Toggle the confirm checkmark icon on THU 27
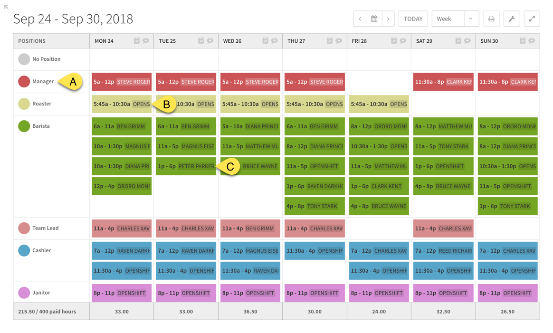This screenshot has width=553, height=333. (x=330, y=41)
